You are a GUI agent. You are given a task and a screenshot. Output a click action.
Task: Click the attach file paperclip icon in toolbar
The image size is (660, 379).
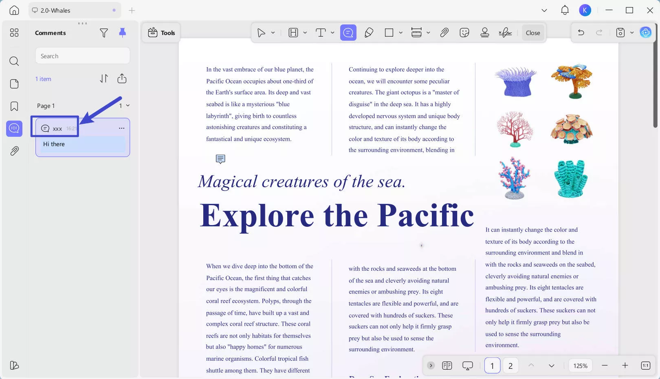point(444,33)
